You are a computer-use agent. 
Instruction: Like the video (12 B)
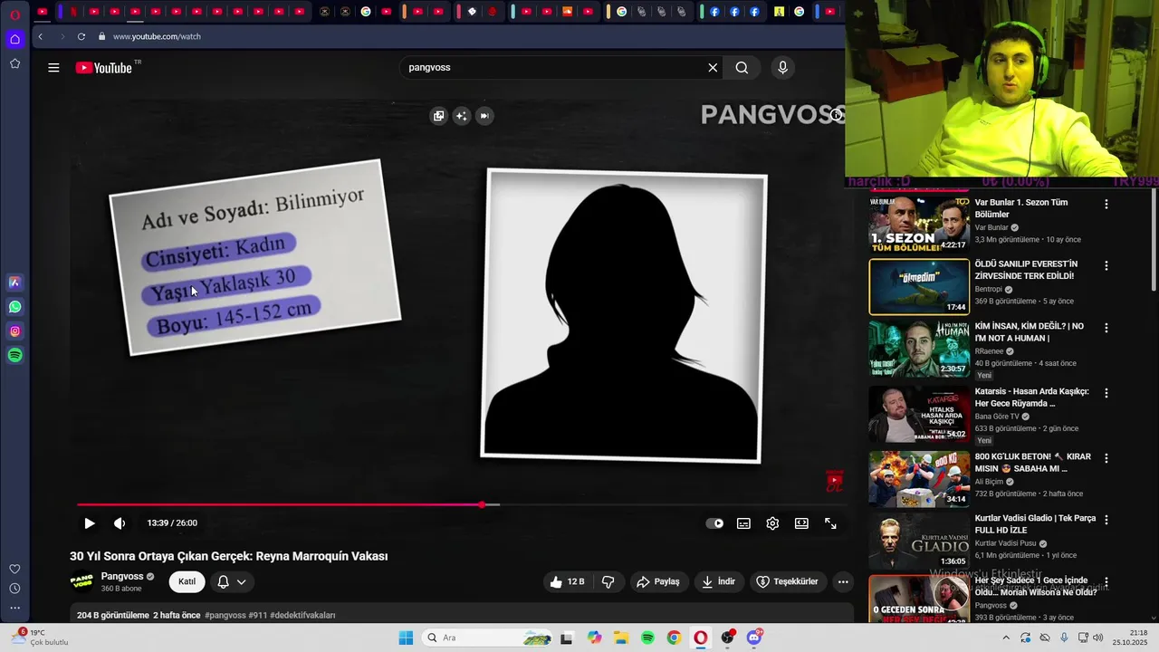click(x=567, y=581)
